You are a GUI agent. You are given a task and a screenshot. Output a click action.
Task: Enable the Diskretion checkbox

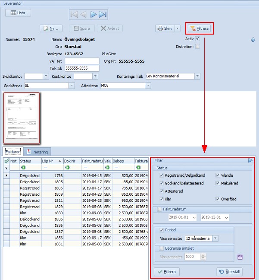pos(197,47)
